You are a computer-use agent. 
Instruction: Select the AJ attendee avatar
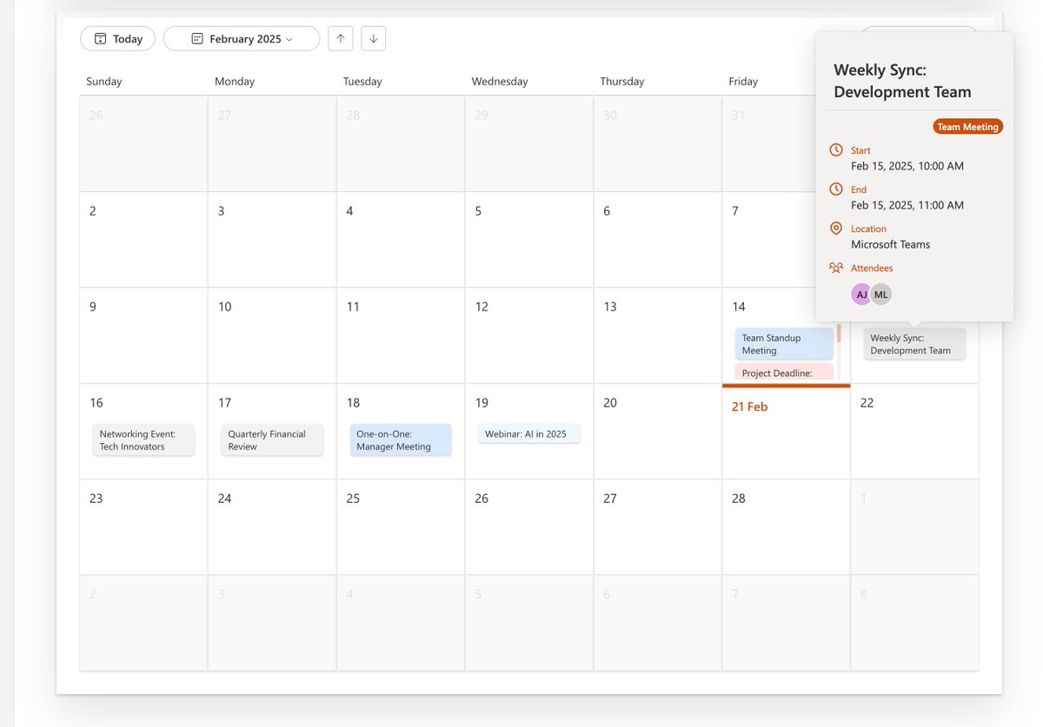861,294
